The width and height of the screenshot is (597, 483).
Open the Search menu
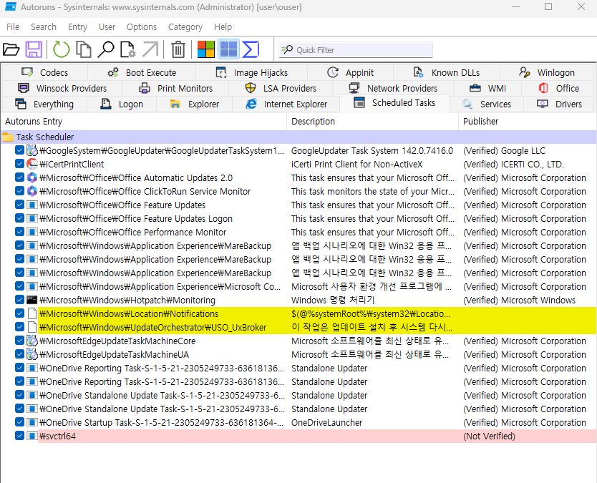click(x=44, y=27)
